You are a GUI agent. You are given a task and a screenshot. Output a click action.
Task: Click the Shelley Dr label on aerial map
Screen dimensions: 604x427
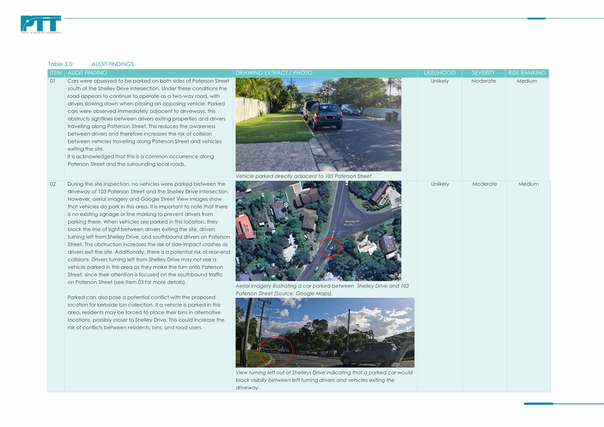pyautogui.click(x=352, y=222)
